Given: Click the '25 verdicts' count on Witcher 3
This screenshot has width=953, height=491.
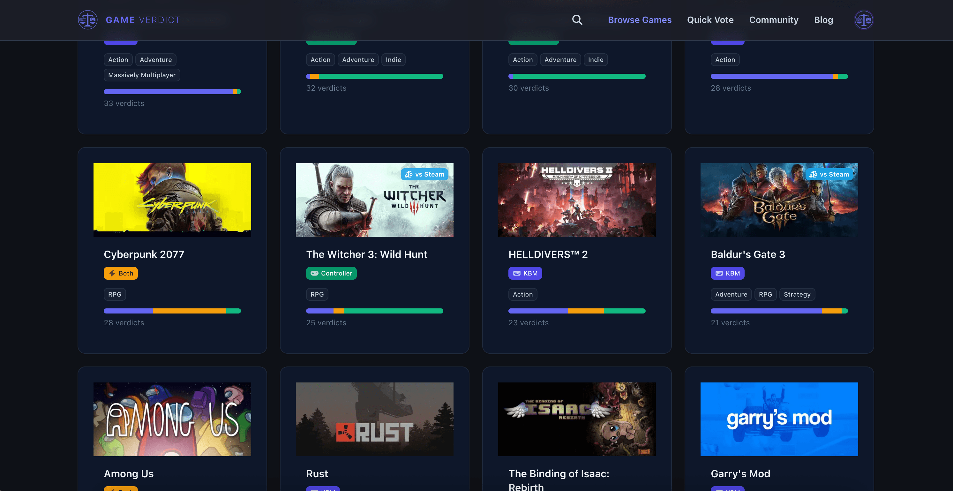Looking at the screenshot, I should (x=326, y=323).
